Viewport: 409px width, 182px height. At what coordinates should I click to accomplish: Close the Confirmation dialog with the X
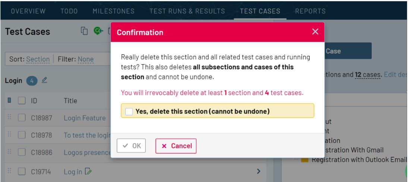coord(315,32)
